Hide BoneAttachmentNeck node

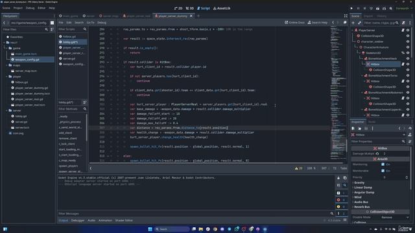coord(408,59)
